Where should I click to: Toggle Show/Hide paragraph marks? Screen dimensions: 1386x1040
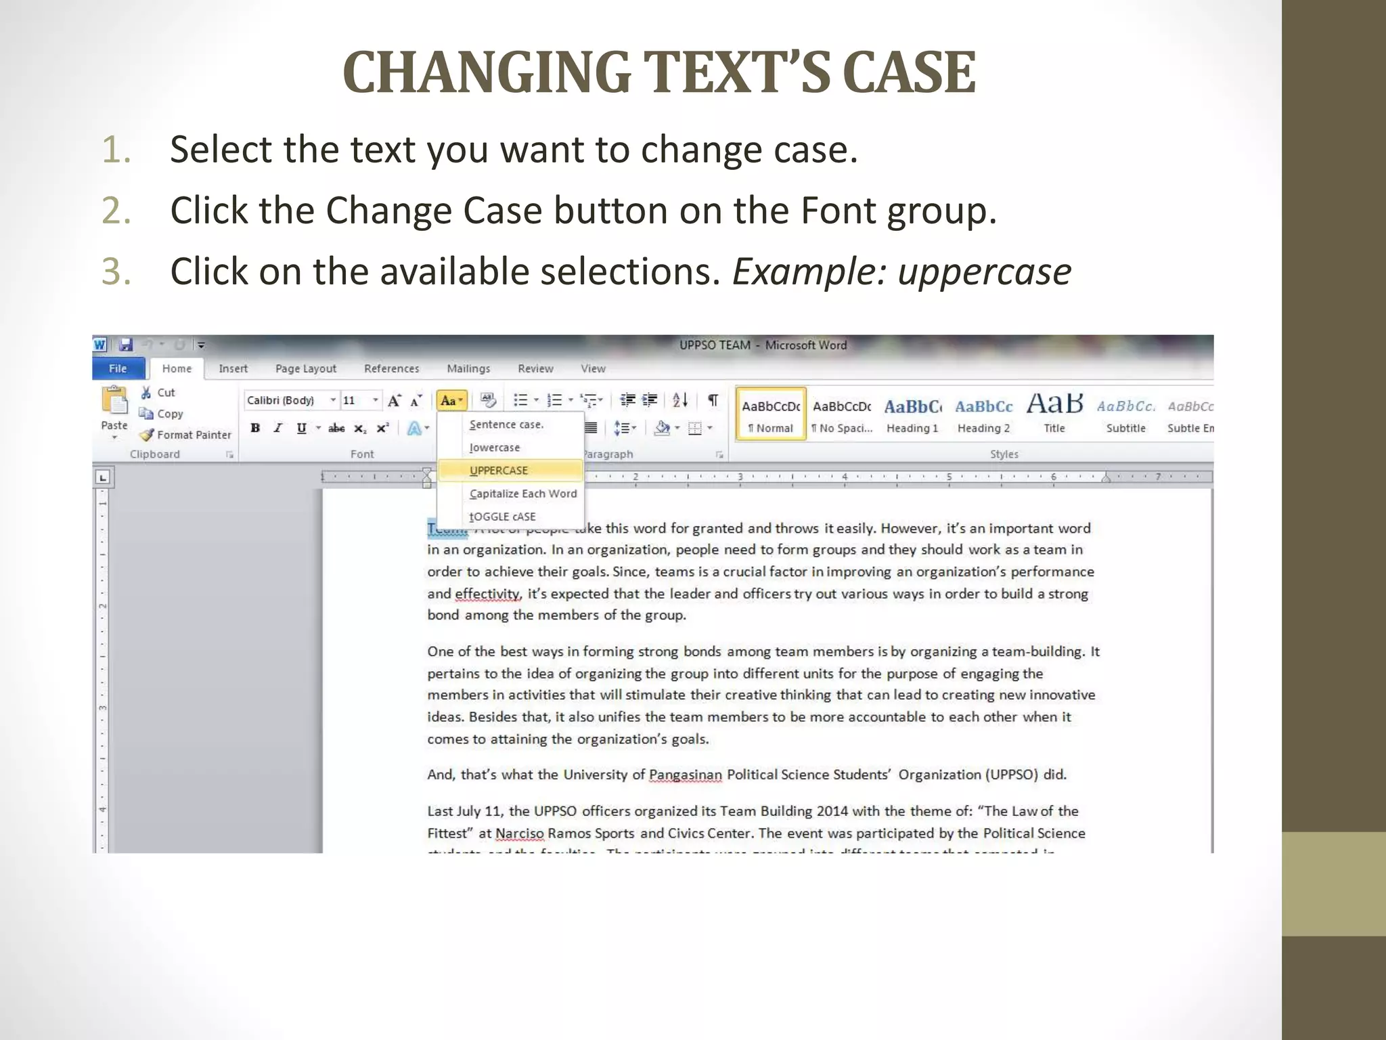pos(713,400)
